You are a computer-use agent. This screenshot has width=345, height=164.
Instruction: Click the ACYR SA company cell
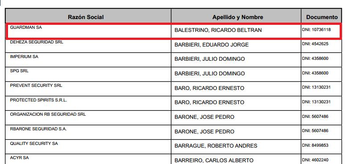coord(19,158)
